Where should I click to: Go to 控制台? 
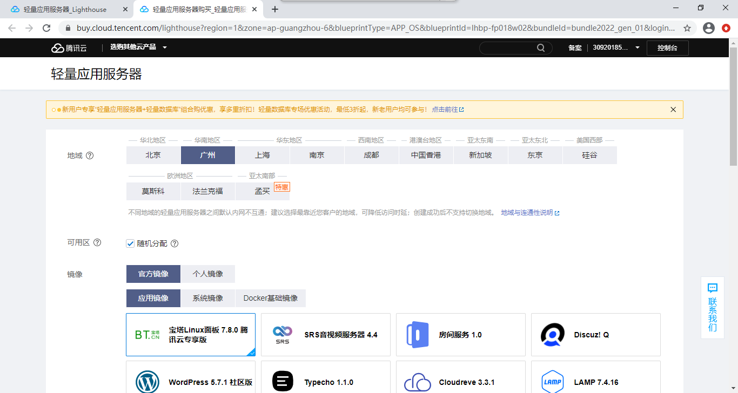click(667, 48)
